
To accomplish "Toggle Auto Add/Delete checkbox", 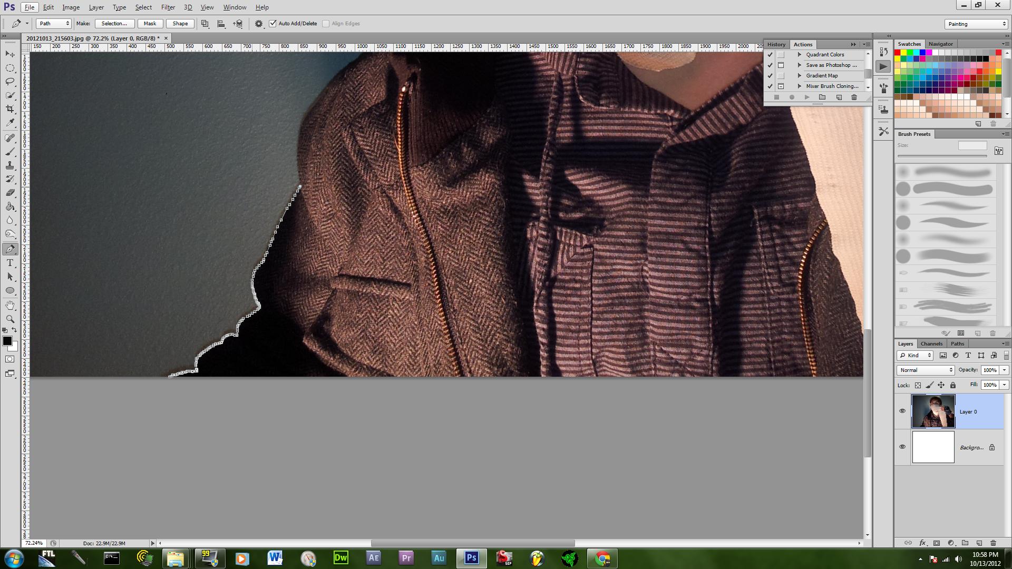I will [273, 24].
